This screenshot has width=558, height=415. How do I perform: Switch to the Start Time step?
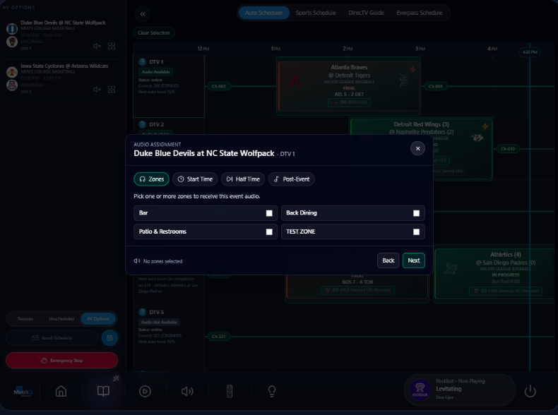[195, 179]
